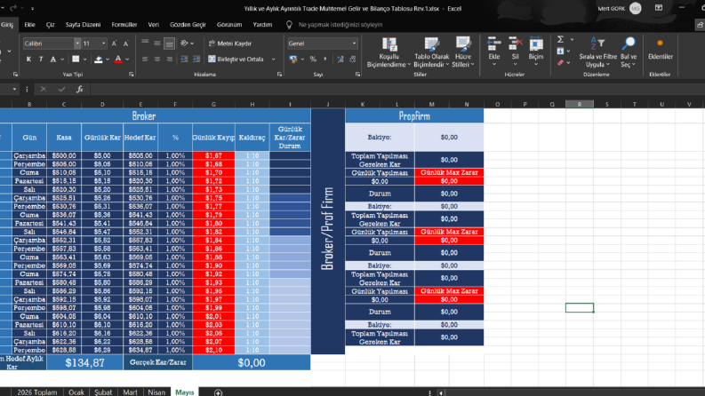The height and width of the screenshot is (396, 705).
Task: Decrease indent button
Action: [x=184, y=59]
